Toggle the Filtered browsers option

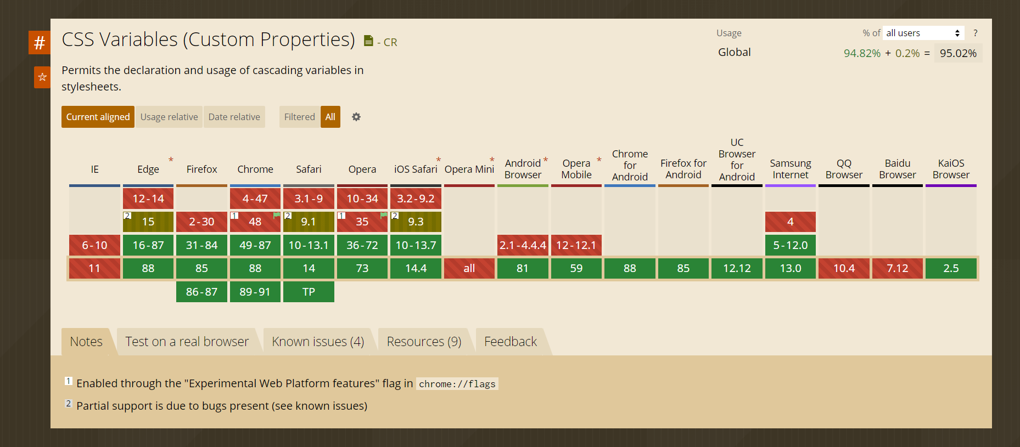click(299, 117)
